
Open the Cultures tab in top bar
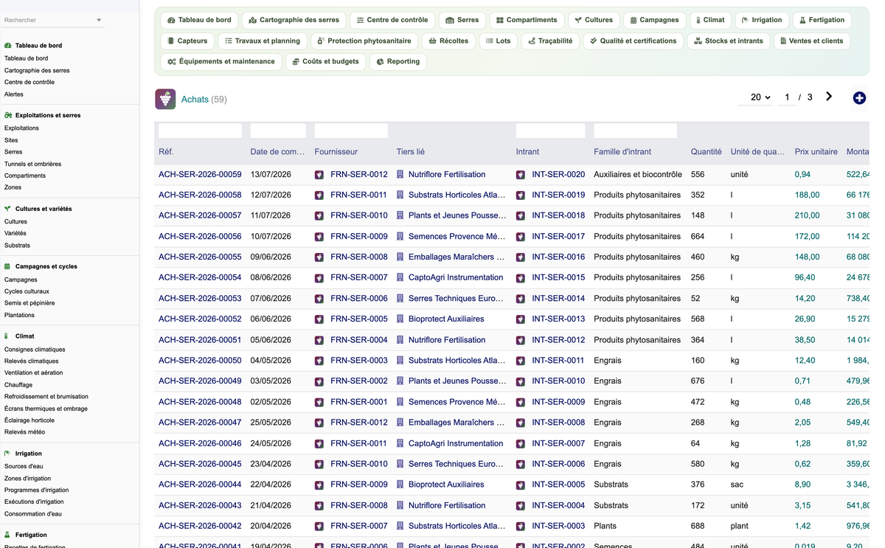point(594,20)
